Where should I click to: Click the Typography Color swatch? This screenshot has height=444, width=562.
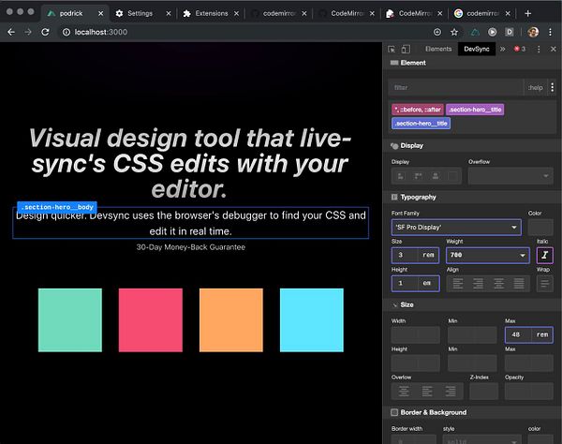point(540,228)
